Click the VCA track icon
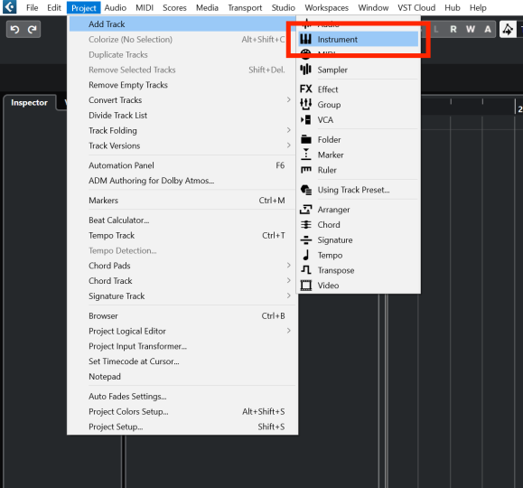The image size is (523, 488). pyautogui.click(x=305, y=119)
